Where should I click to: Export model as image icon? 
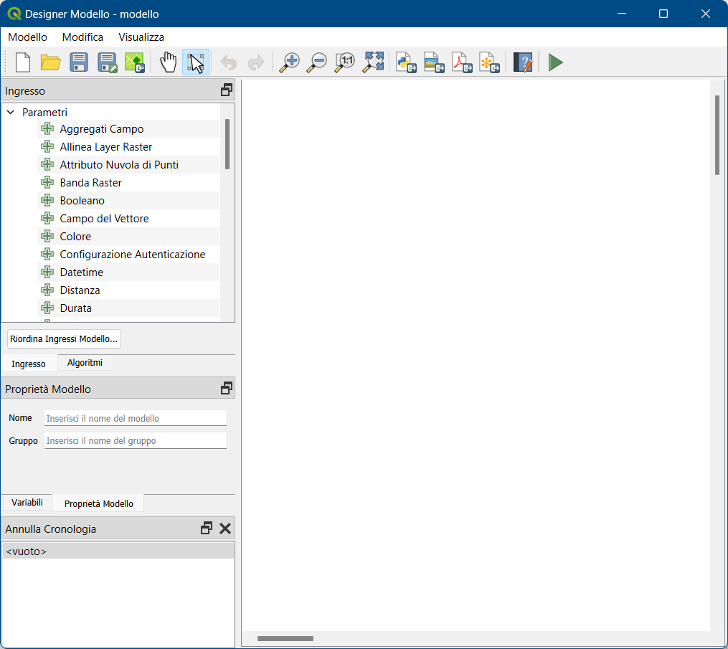point(434,62)
